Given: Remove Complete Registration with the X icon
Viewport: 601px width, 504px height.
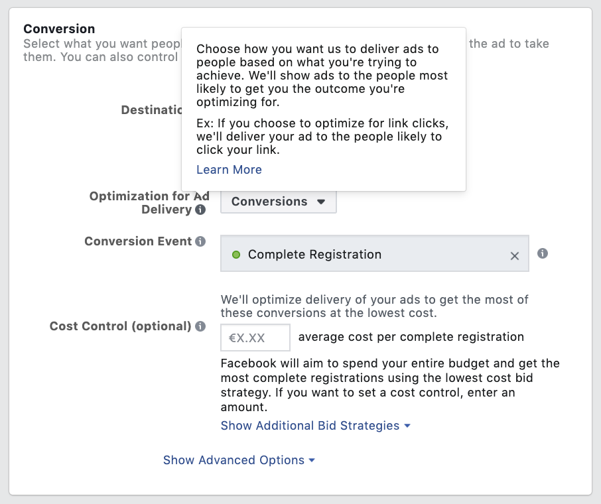Looking at the screenshot, I should click(x=514, y=255).
